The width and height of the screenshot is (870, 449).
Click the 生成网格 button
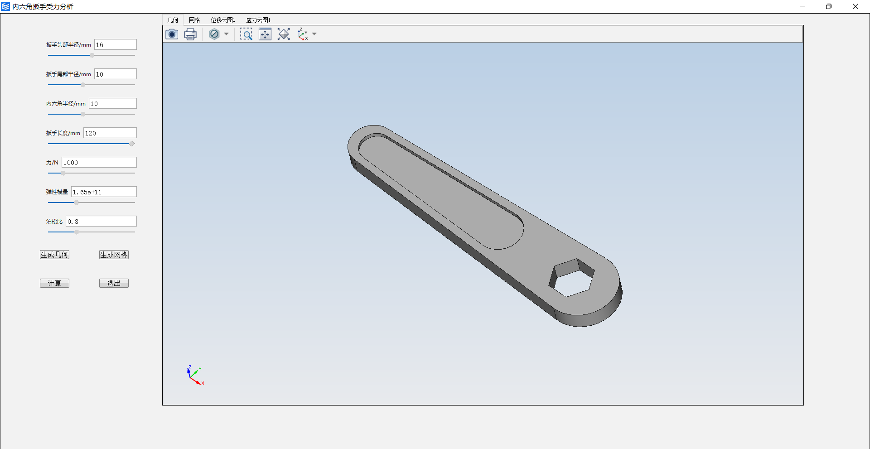[114, 255]
